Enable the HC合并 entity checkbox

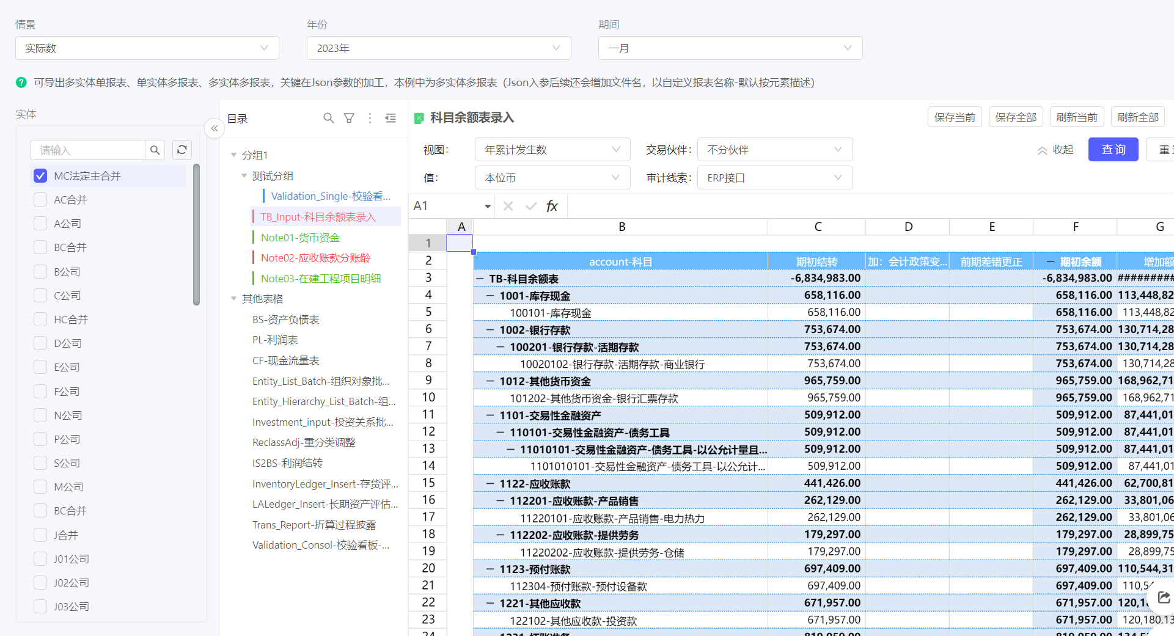(40, 320)
